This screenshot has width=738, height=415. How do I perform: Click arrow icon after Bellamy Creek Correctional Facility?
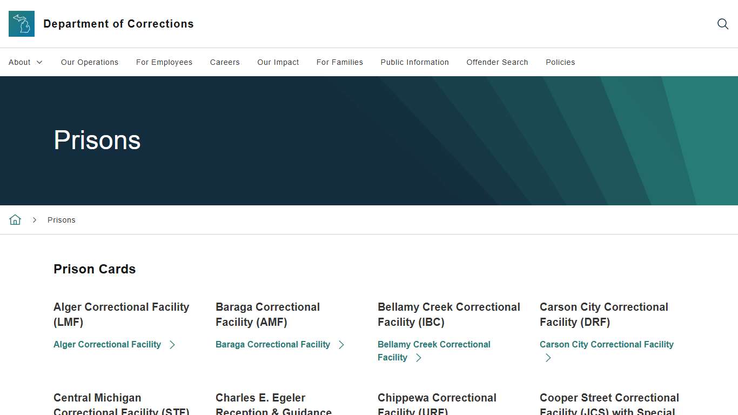(x=419, y=358)
